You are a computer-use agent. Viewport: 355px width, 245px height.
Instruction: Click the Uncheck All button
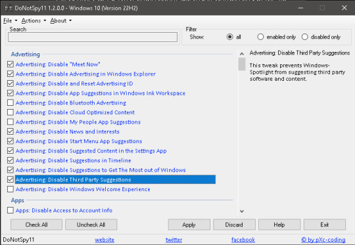91,225
